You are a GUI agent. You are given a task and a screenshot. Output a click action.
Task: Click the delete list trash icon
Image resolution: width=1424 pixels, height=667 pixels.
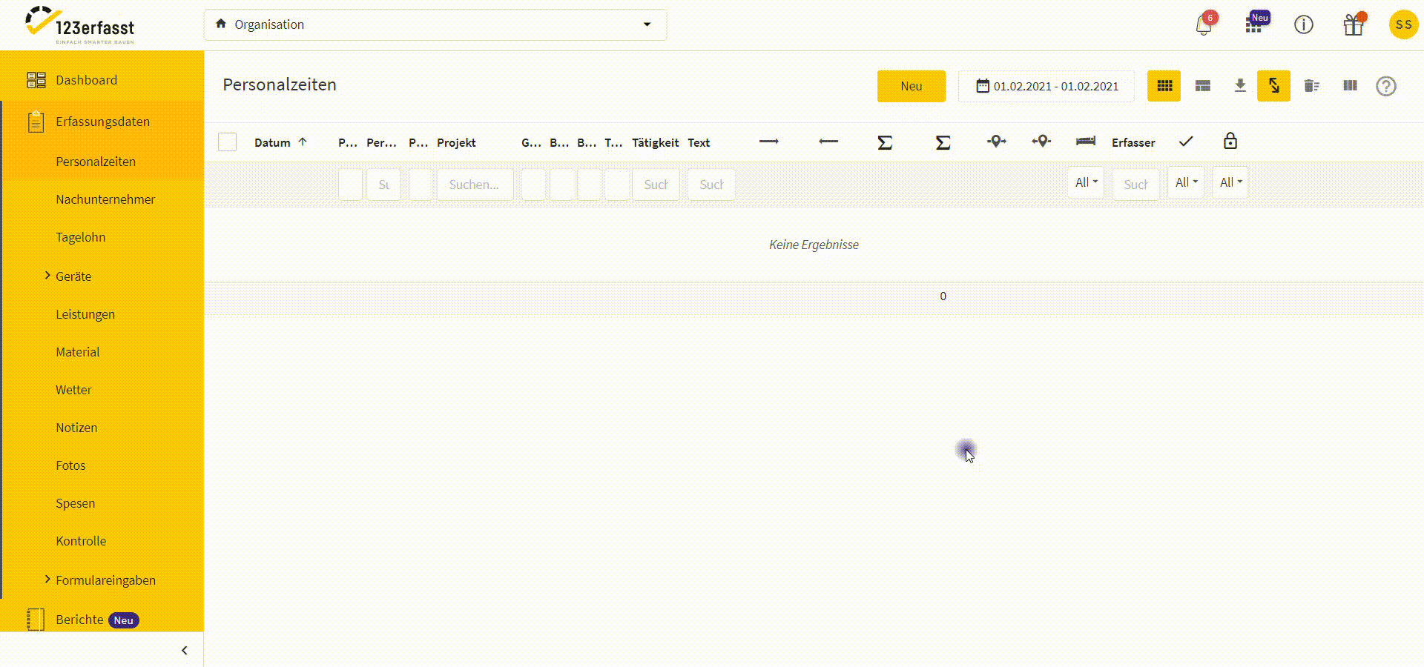coord(1311,86)
